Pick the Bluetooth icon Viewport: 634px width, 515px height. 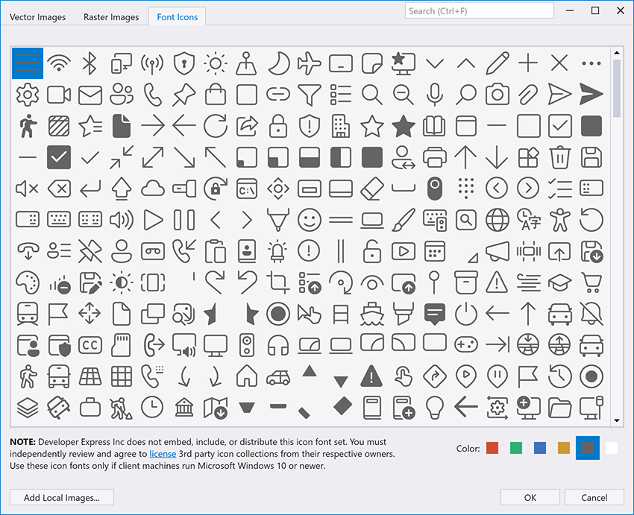(x=90, y=63)
